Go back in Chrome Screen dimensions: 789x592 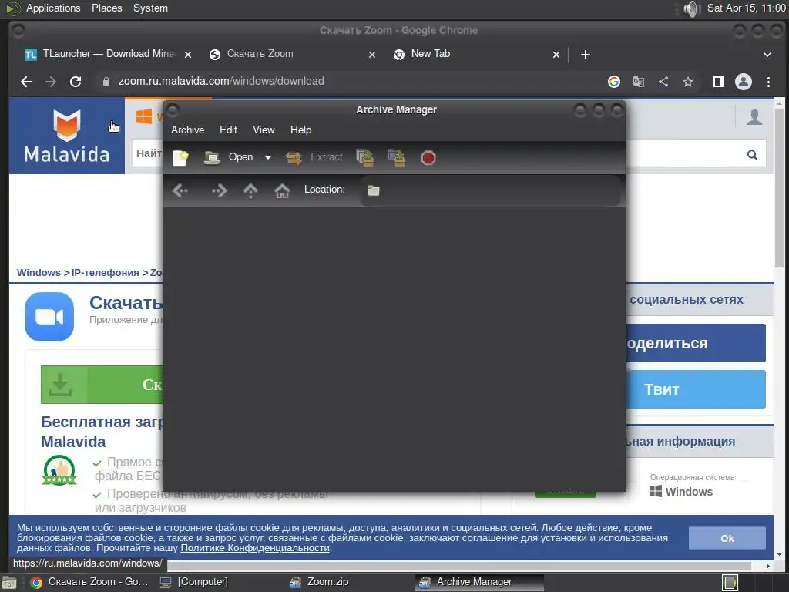[26, 82]
